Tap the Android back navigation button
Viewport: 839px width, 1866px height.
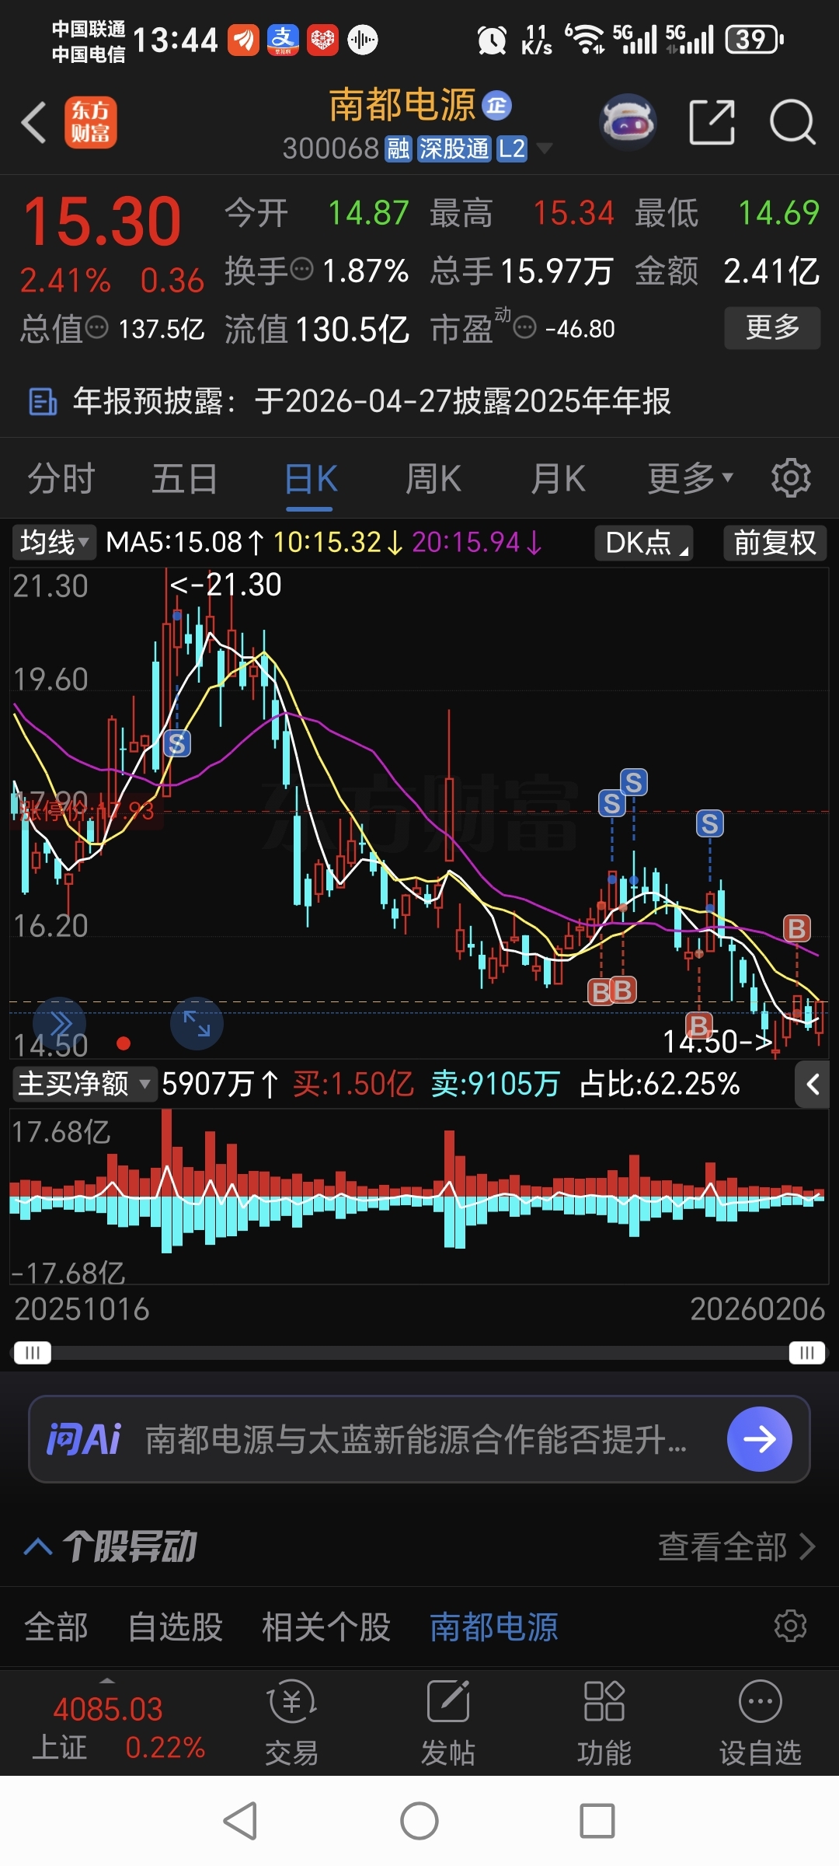click(240, 1821)
